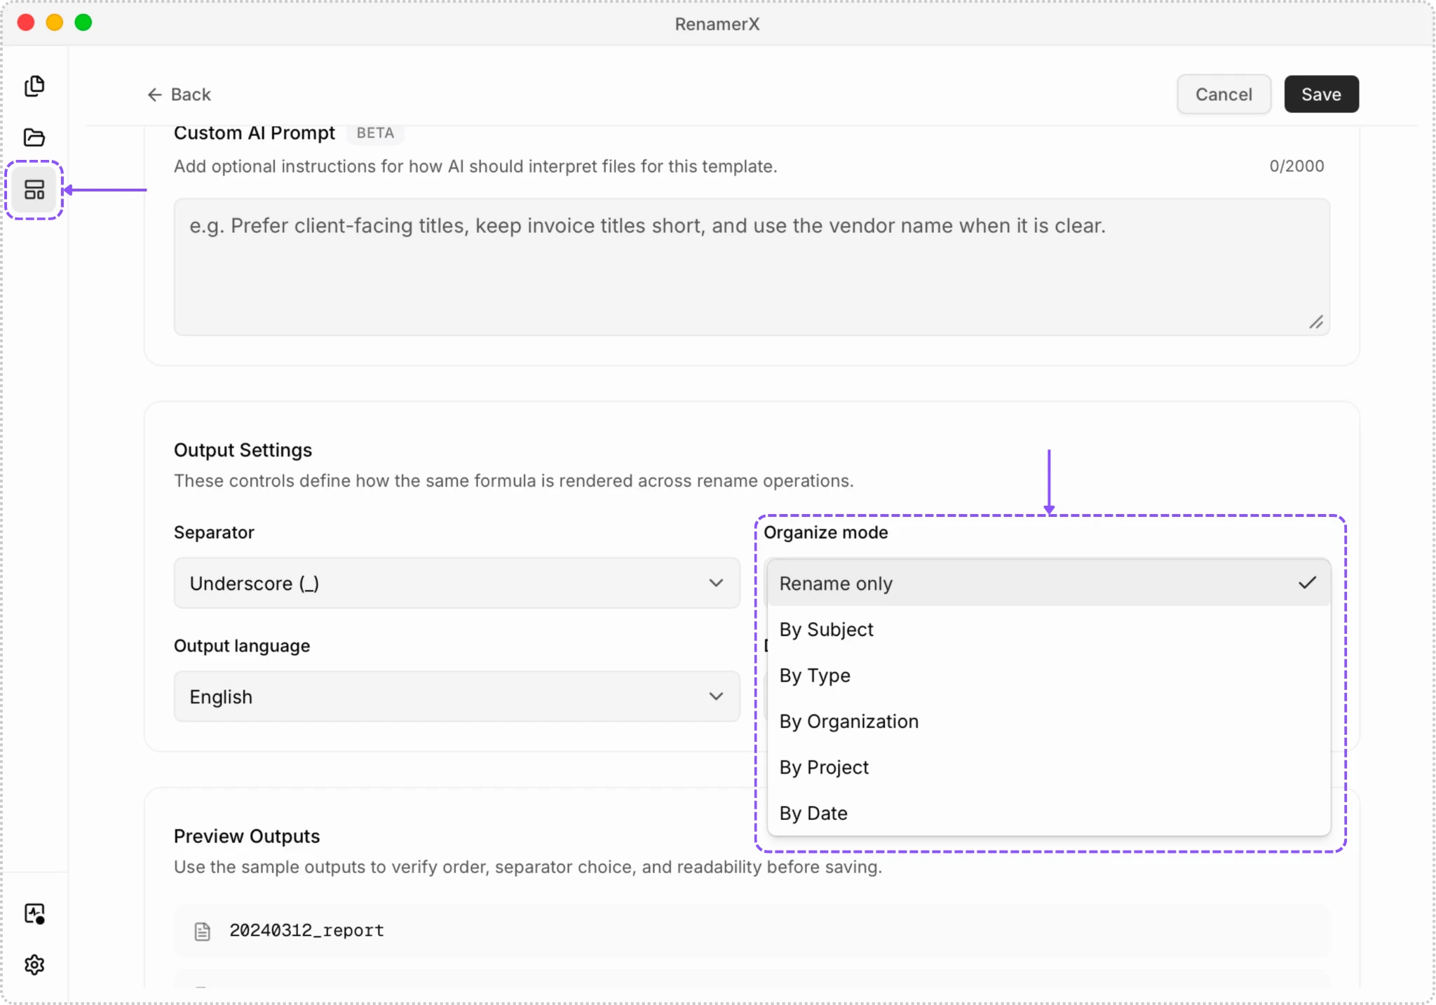Open the activity monitor icon in sidebar
This screenshot has height=1005, width=1436.
pos(34,914)
